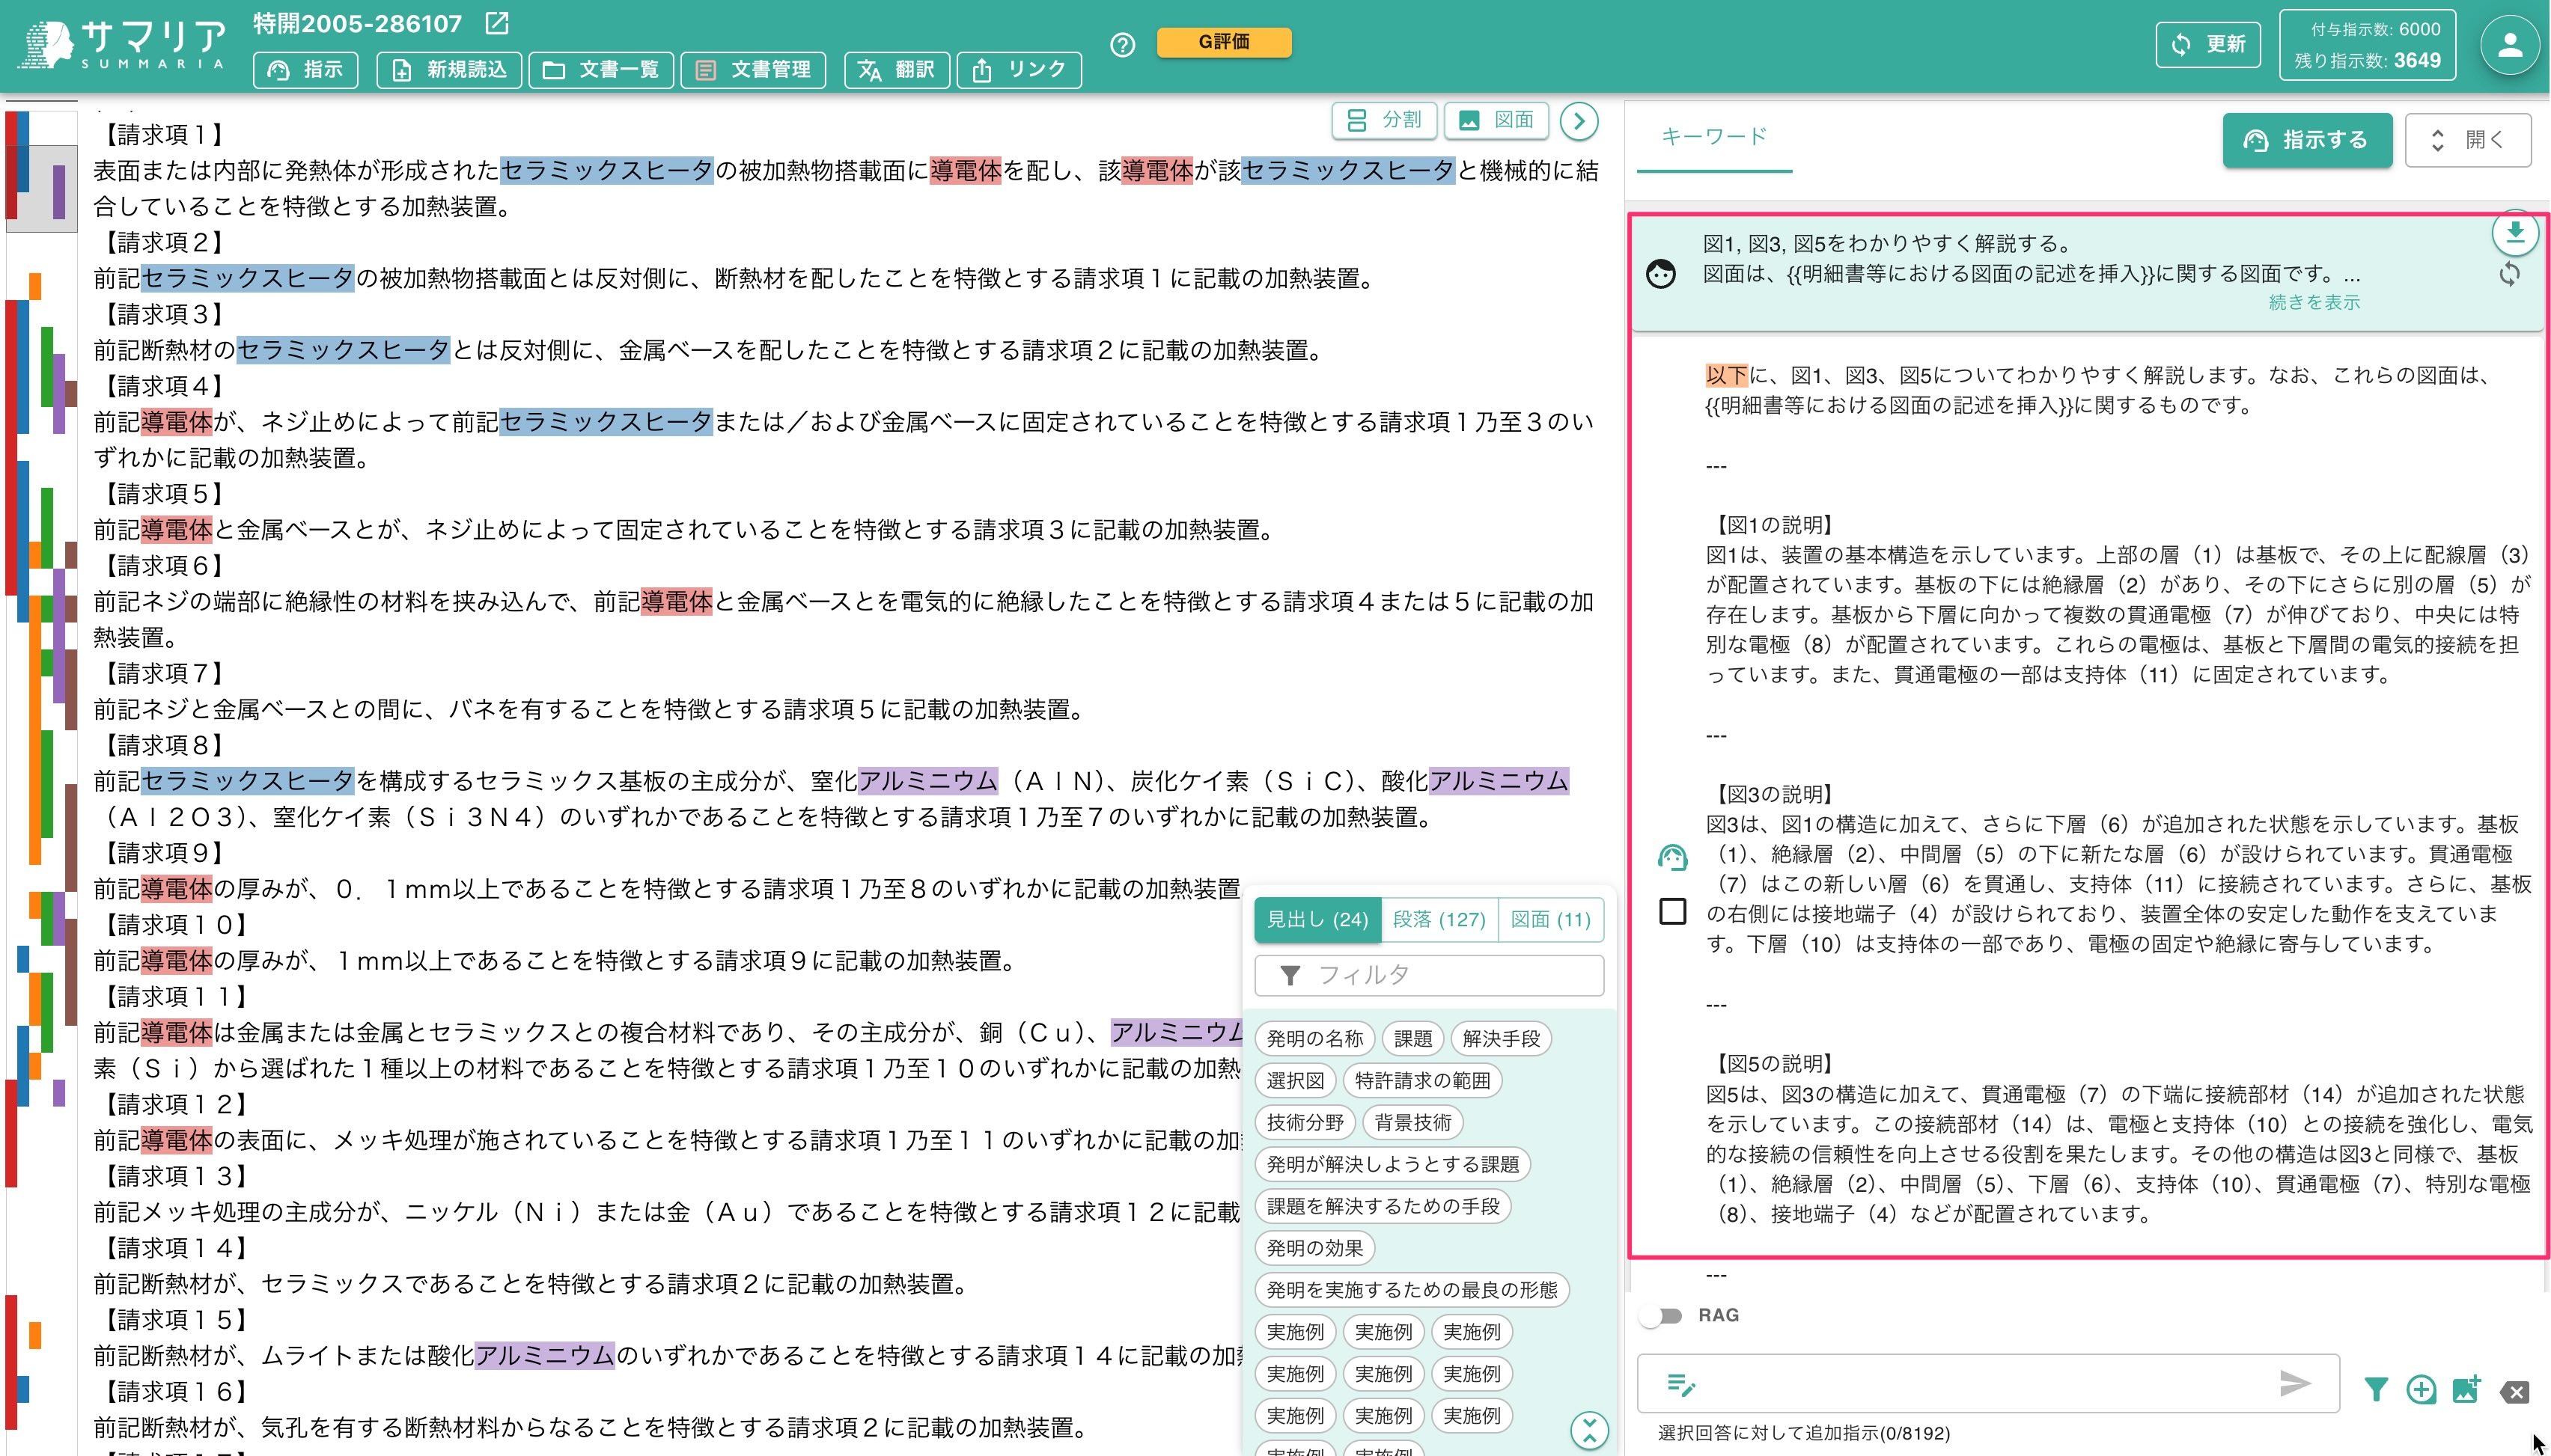Open the user account profile icon
Screen dimensions: 2551x1456
[2509, 45]
